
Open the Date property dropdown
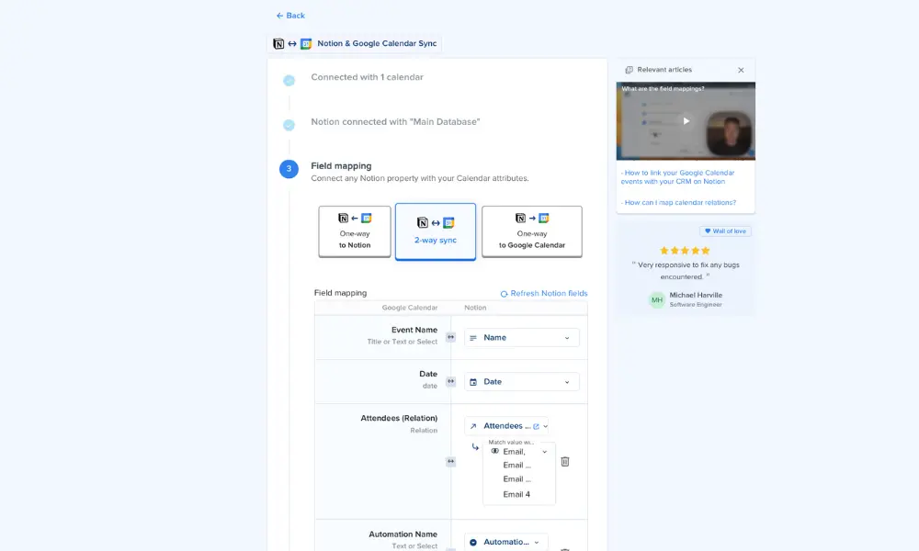[x=522, y=382]
